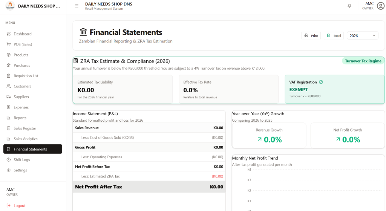Click the Monthly Net Profit Trend heading
Viewport: 386px width, 211px height.
255,158
